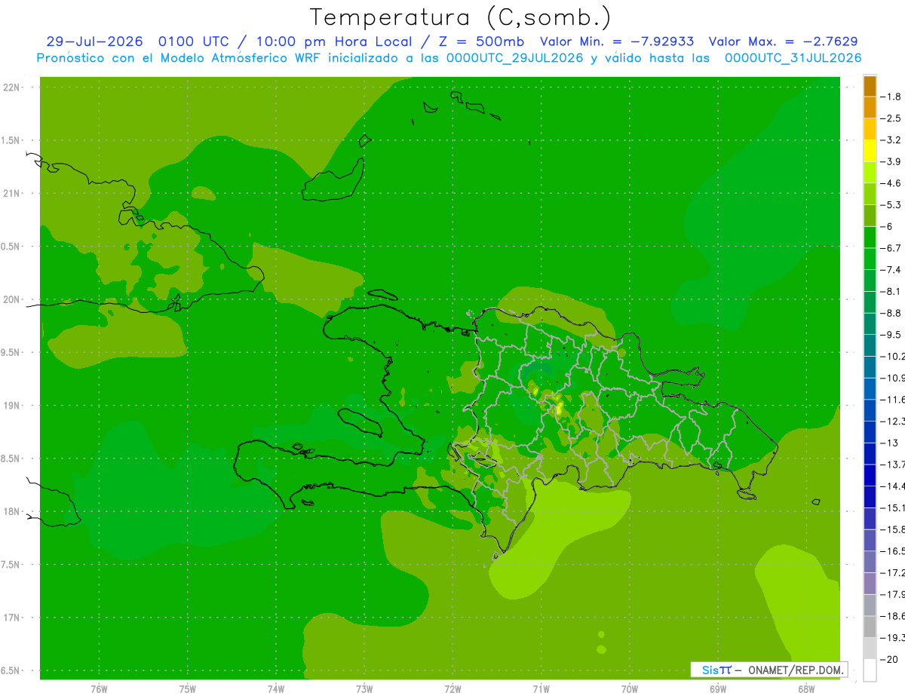
Task: Click the "18N" latitude tick label
Action: coord(12,512)
